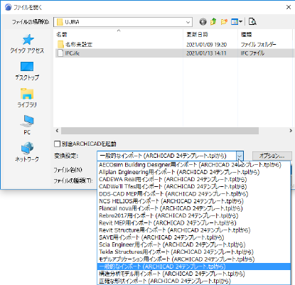Click the date 2021/01/13 14:11
This screenshot has height=285, width=295.
click(x=206, y=53)
